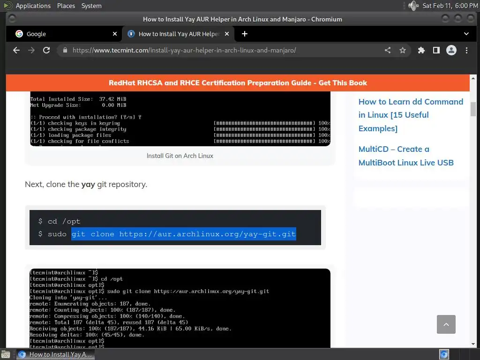The image size is (480, 360).
Task: Open the Chromium window menu button
Action: pyautogui.click(x=12, y=19)
